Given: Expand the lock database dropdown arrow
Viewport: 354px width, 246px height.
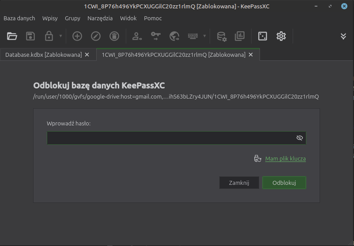Looking at the screenshot, I should [x=60, y=36].
